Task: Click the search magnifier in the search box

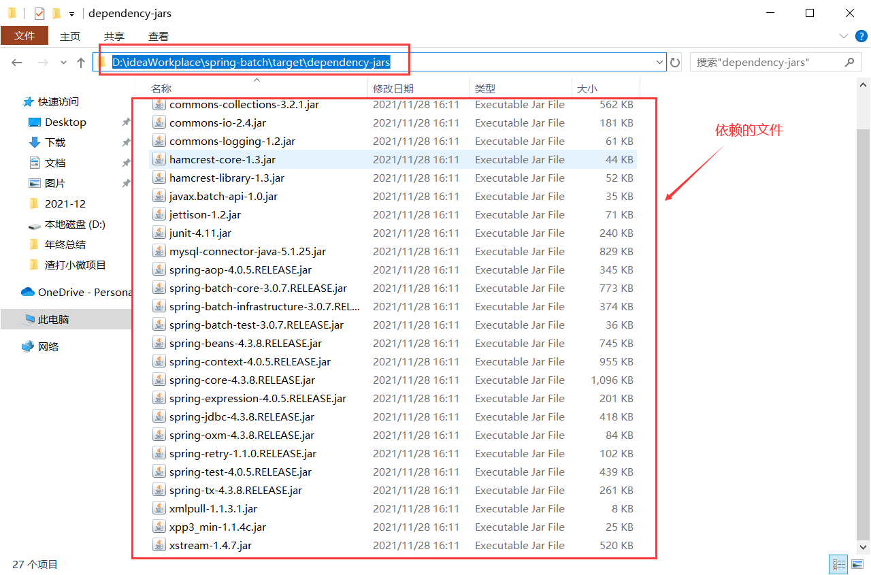Action: (x=849, y=62)
